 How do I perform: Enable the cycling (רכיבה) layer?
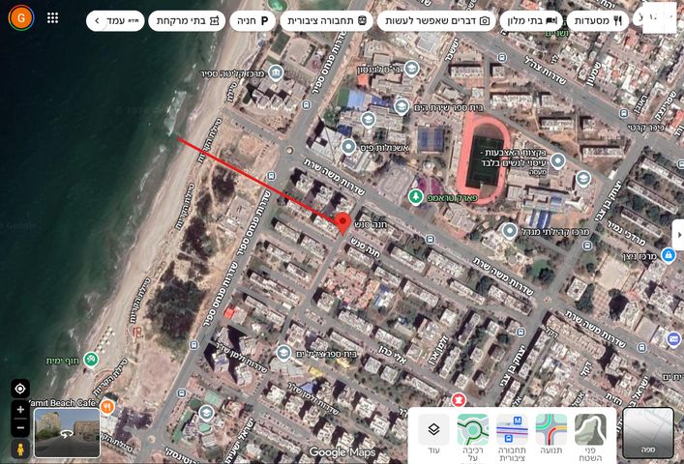473,434
